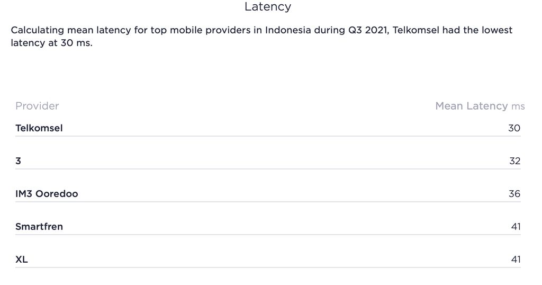Click "Calculating" at the description start
This screenshot has width=542, height=285.
click(x=37, y=30)
